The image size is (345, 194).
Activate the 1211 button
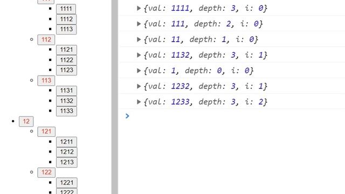66,142
